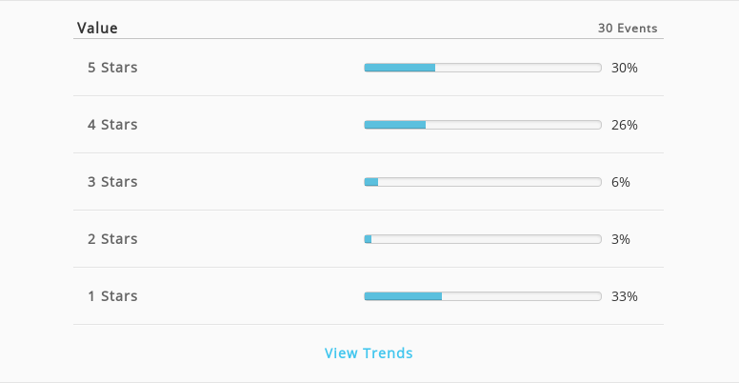The image size is (739, 383).
Task: Click the empty part of 3 Stars bar
Action: (489, 182)
